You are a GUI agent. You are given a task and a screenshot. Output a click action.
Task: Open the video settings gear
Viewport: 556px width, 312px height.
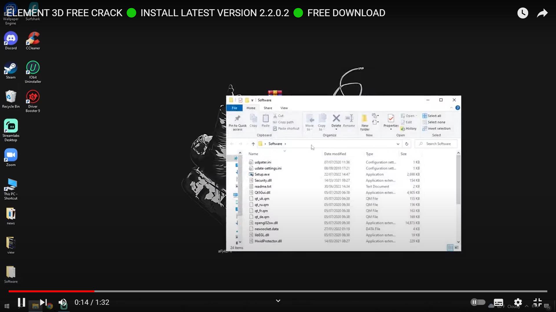[x=518, y=302]
